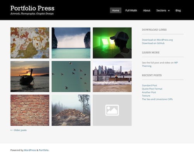Open the peeling paint texture thumbnail
Screen dimensions: 194x152
point(30,43)
